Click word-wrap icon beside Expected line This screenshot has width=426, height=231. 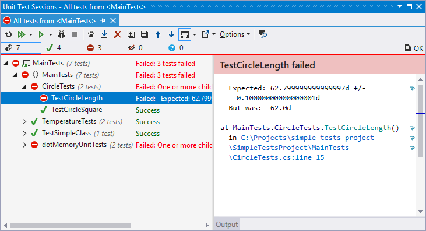(x=412, y=89)
